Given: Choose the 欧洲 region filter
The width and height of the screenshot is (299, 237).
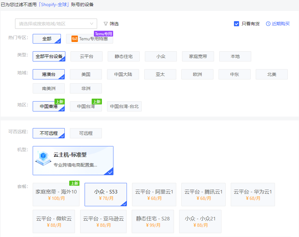Looking at the screenshot, I should click(x=197, y=74).
